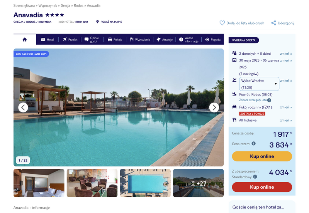Viewport: 309px width, 213px height.
Task: Change the All Inclusive meal option
Action: pos(286,120)
